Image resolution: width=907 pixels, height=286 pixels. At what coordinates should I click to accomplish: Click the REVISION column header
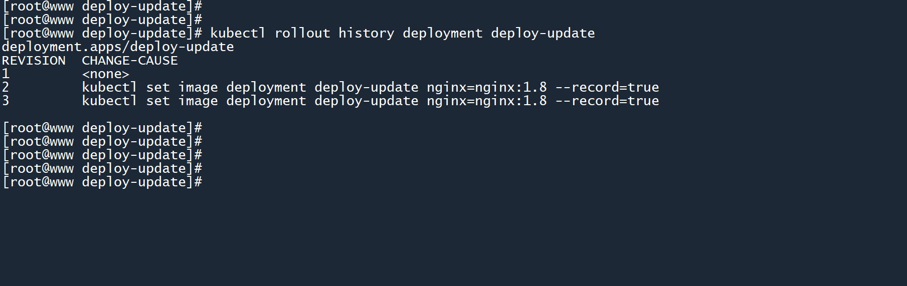pyautogui.click(x=34, y=61)
